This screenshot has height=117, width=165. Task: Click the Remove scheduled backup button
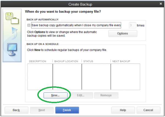106,95
